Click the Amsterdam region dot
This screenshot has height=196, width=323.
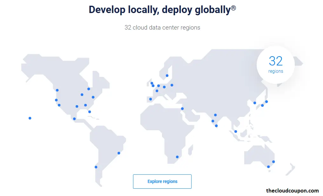(158, 86)
